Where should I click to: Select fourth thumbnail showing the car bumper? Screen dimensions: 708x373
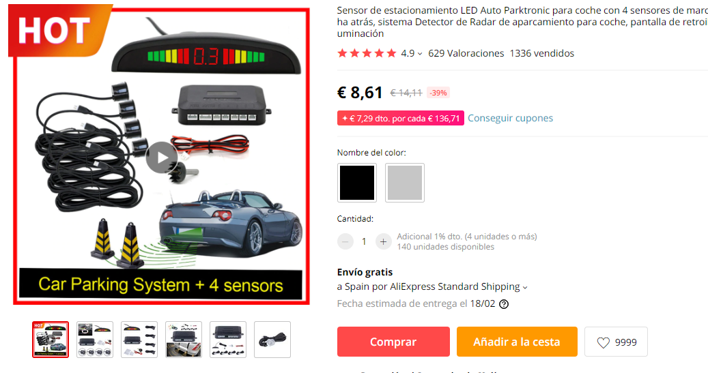[184, 340]
